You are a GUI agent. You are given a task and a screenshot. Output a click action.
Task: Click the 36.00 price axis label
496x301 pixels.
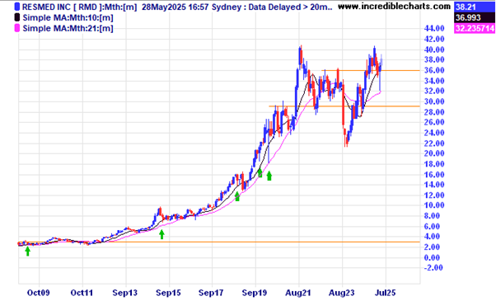point(434,70)
